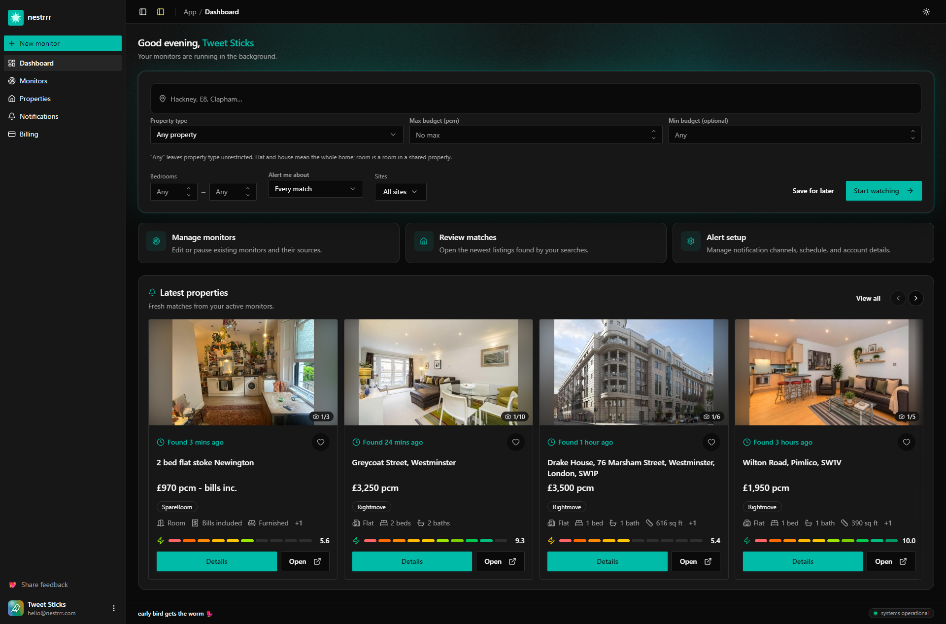Open the Drake House building photo
Viewport: 946px width, 624px height.
(x=634, y=372)
